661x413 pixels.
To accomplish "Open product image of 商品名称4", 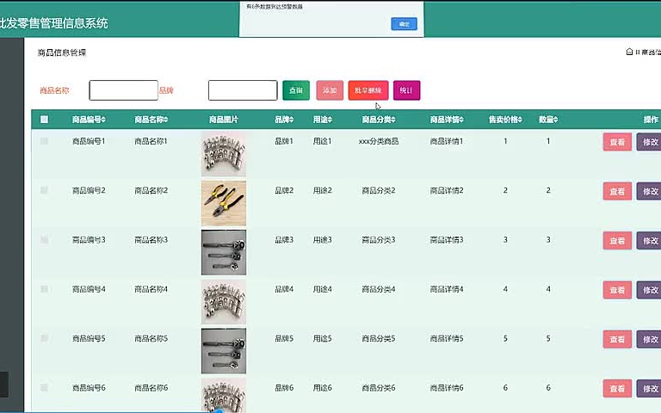I will (x=224, y=302).
